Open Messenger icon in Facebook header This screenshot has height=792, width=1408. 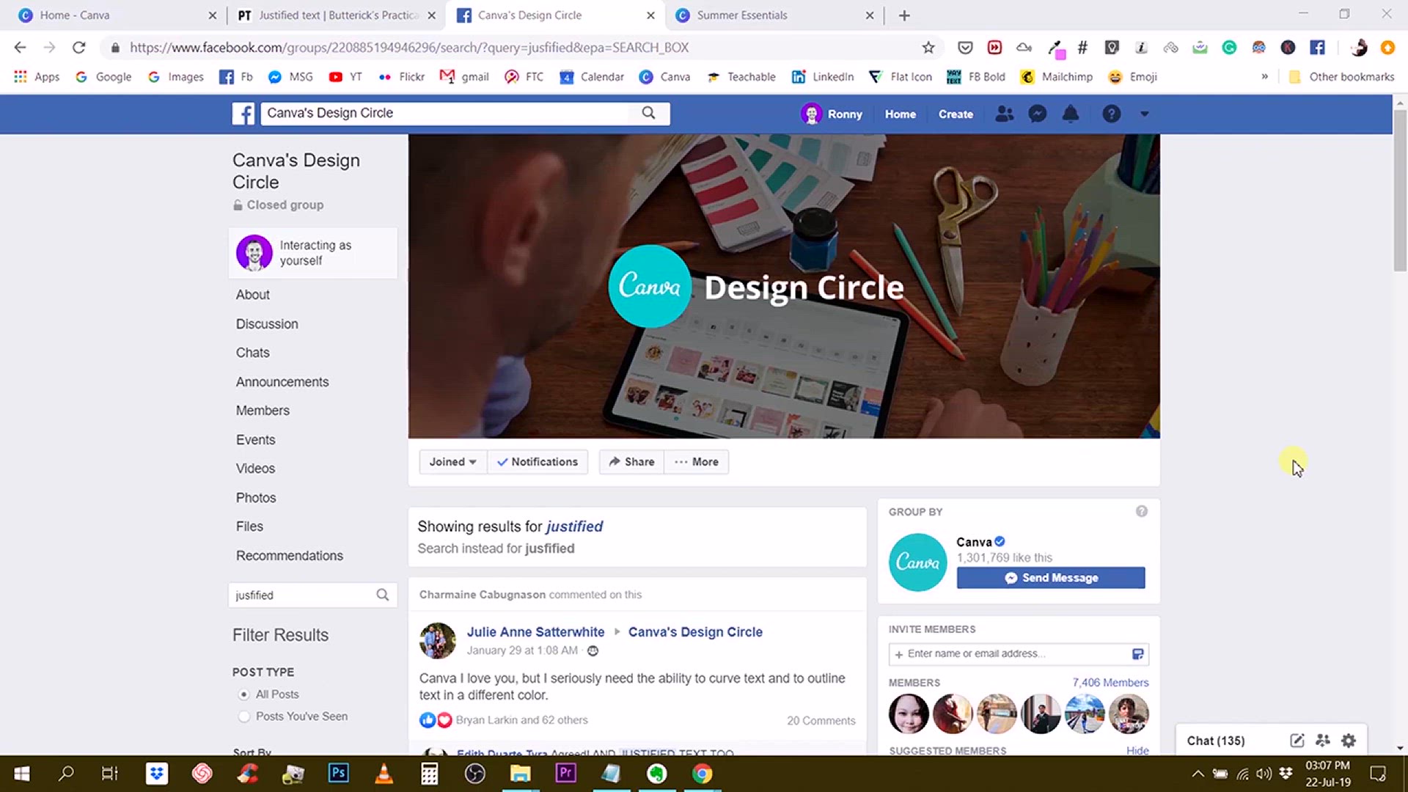pyautogui.click(x=1037, y=114)
